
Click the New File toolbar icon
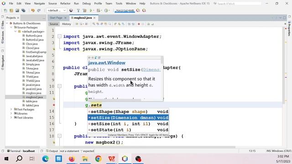click(x=5, y=10)
